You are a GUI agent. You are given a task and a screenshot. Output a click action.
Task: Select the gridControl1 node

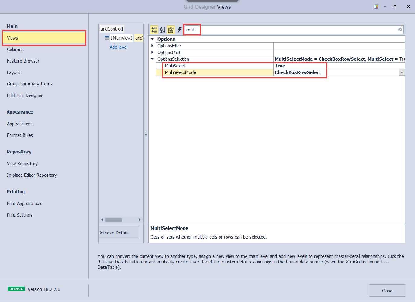tap(112, 29)
